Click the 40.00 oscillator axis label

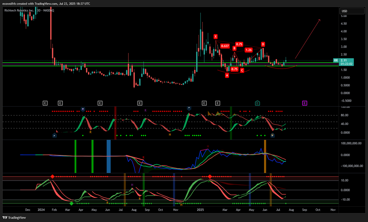pyautogui.click(x=345, y=124)
